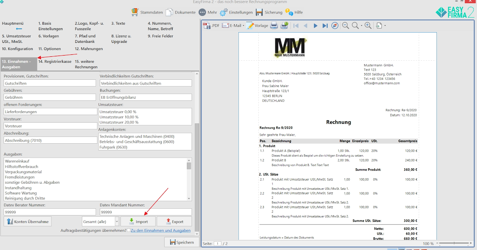Open 7. Pfad und Datenbank

coord(85,38)
